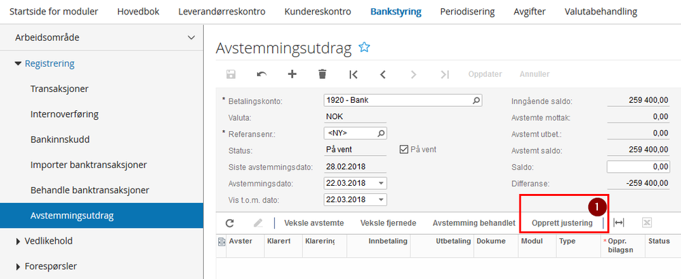Screen dimensions: 681x279
Task: Open Vis t.o.m. dato date dropdown
Action: 381,199
